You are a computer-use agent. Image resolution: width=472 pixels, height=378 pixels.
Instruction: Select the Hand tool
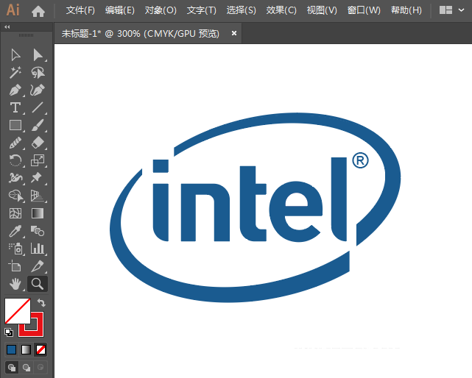click(x=15, y=284)
